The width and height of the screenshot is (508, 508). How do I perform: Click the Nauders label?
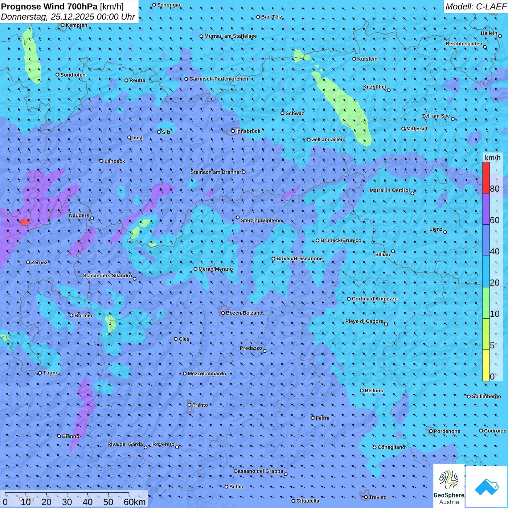(79, 216)
